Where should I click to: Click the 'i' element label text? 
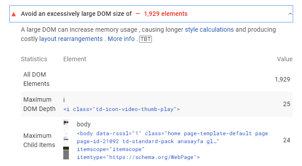click(64, 100)
